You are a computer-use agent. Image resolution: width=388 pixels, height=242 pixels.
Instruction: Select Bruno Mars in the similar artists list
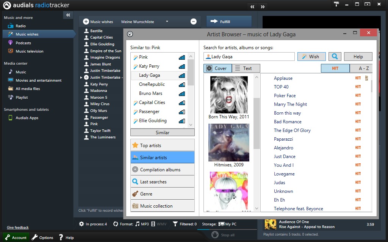pos(150,93)
